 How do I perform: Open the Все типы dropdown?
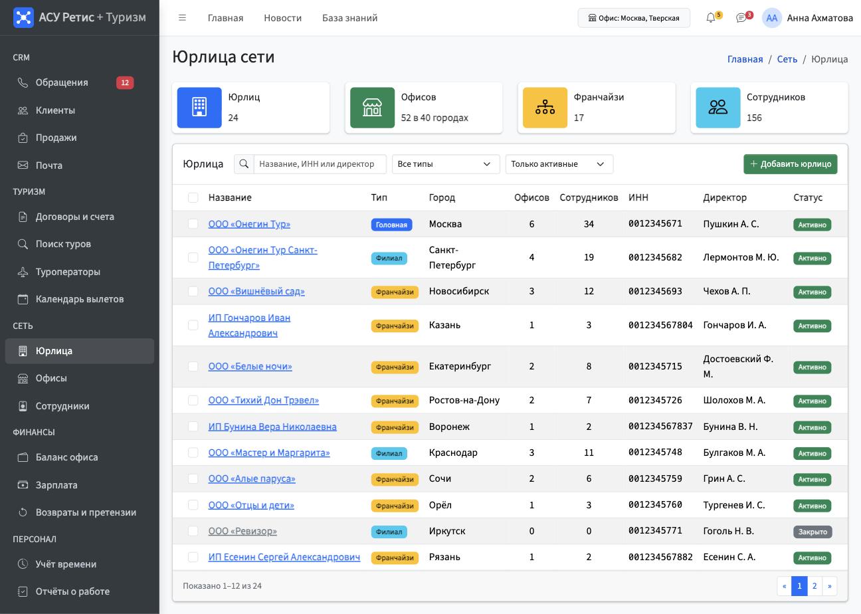coord(446,164)
